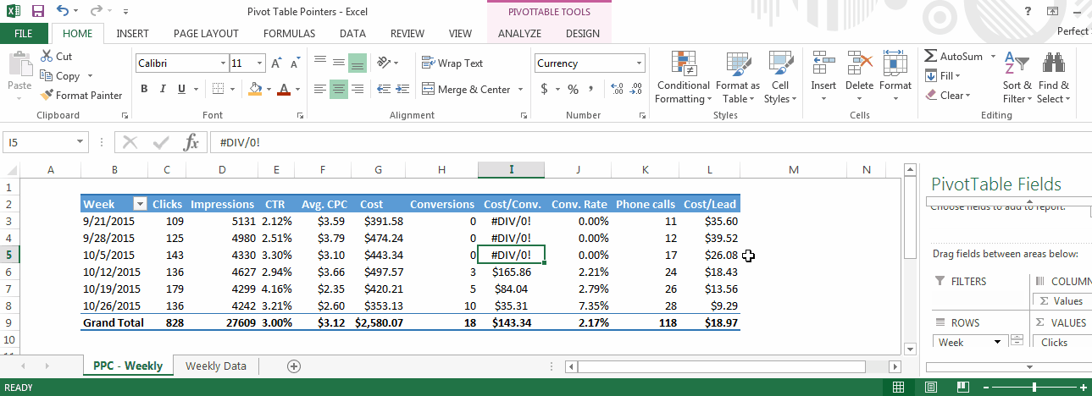
Task: Align text to the right
Action: point(358,89)
